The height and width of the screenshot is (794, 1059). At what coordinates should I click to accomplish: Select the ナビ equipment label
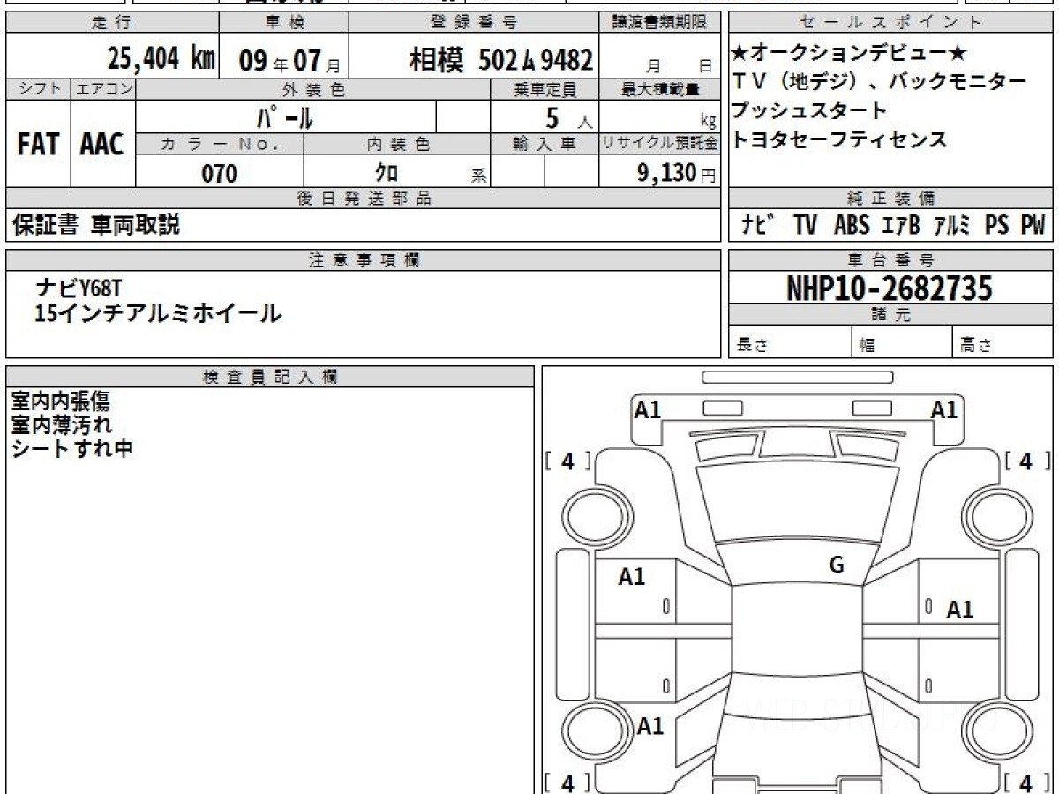click(x=758, y=226)
